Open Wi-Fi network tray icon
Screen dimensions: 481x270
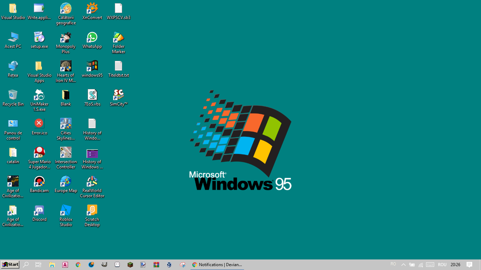pyautogui.click(x=421, y=265)
